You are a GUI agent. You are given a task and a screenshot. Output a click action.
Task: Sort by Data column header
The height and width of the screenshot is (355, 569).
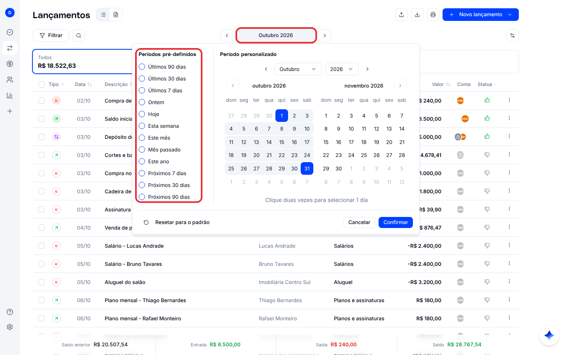coord(83,84)
